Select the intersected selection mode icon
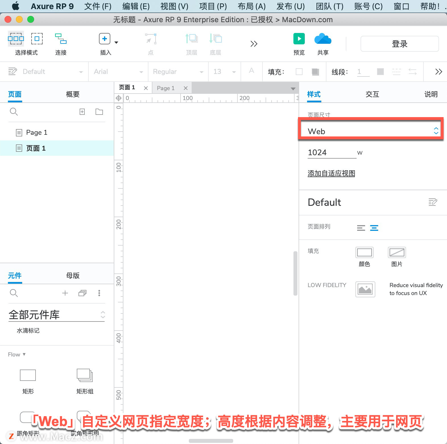Viewport: 447px width, 444px height. (x=16, y=39)
